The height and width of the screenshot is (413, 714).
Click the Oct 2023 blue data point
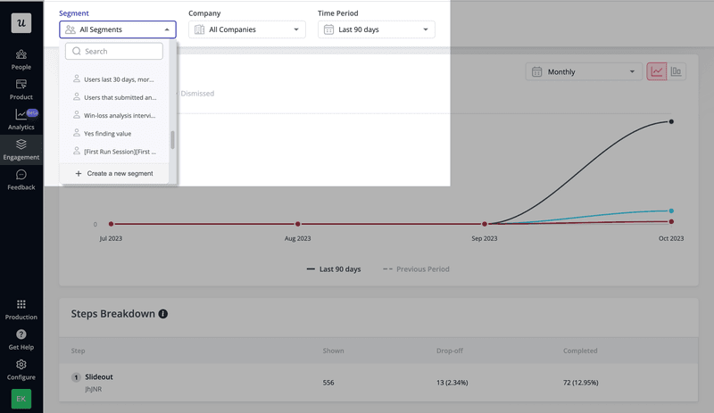(671, 211)
